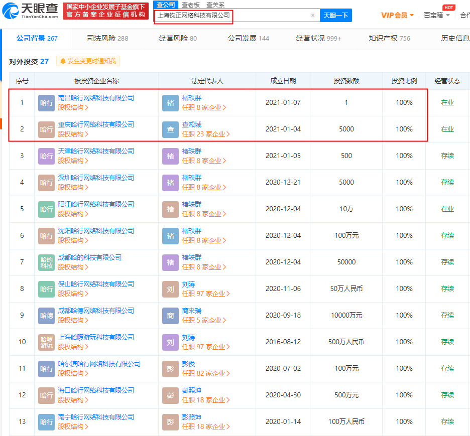Expand 任职 82 家企业 for 彭俊
The height and width of the screenshot is (436, 470).
tap(206, 373)
